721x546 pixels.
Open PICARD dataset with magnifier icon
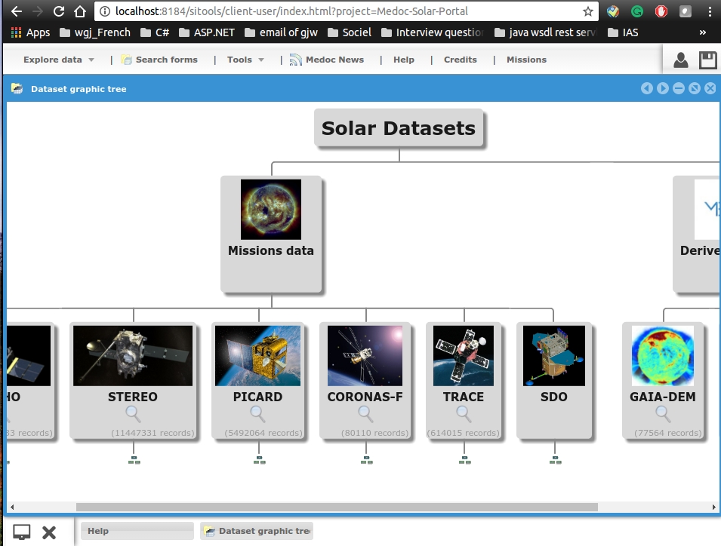pyautogui.click(x=257, y=414)
